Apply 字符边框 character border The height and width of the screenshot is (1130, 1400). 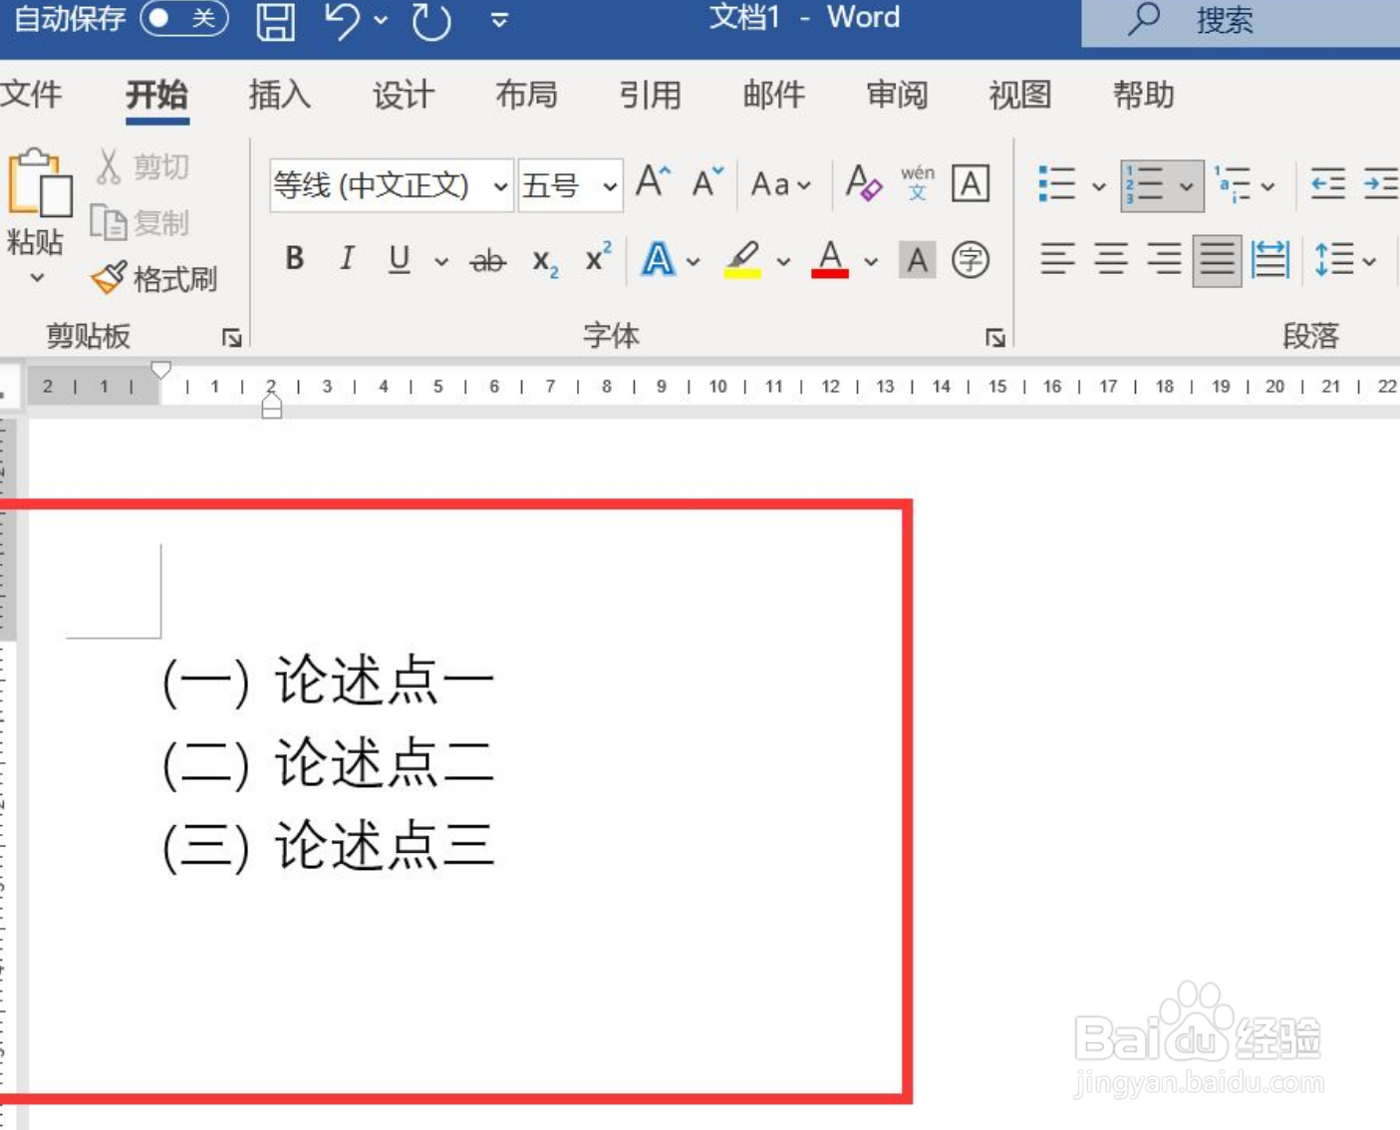click(970, 183)
